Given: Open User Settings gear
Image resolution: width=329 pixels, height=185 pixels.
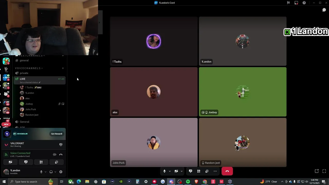Looking at the screenshot, I should pyautogui.click(x=61, y=172).
